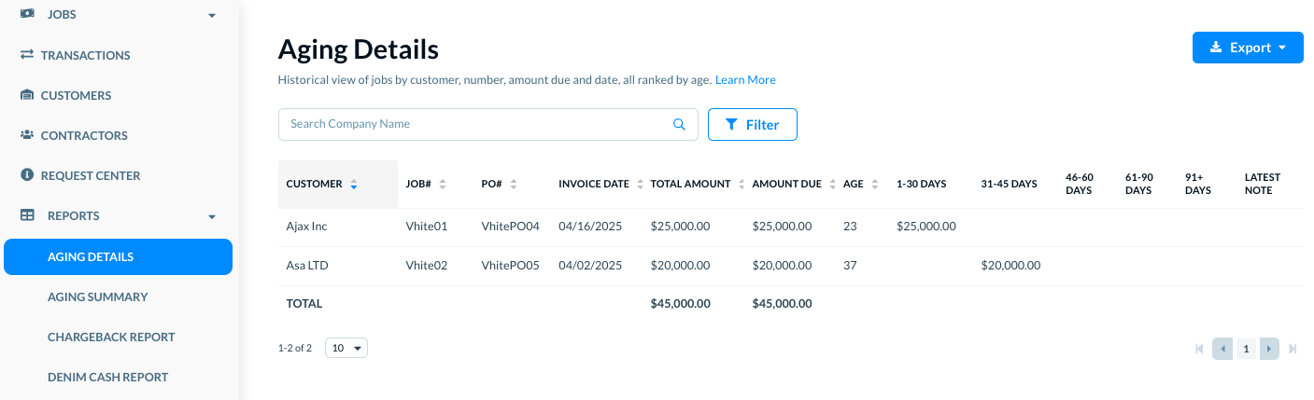Open the Export dropdown button

coord(1248,48)
